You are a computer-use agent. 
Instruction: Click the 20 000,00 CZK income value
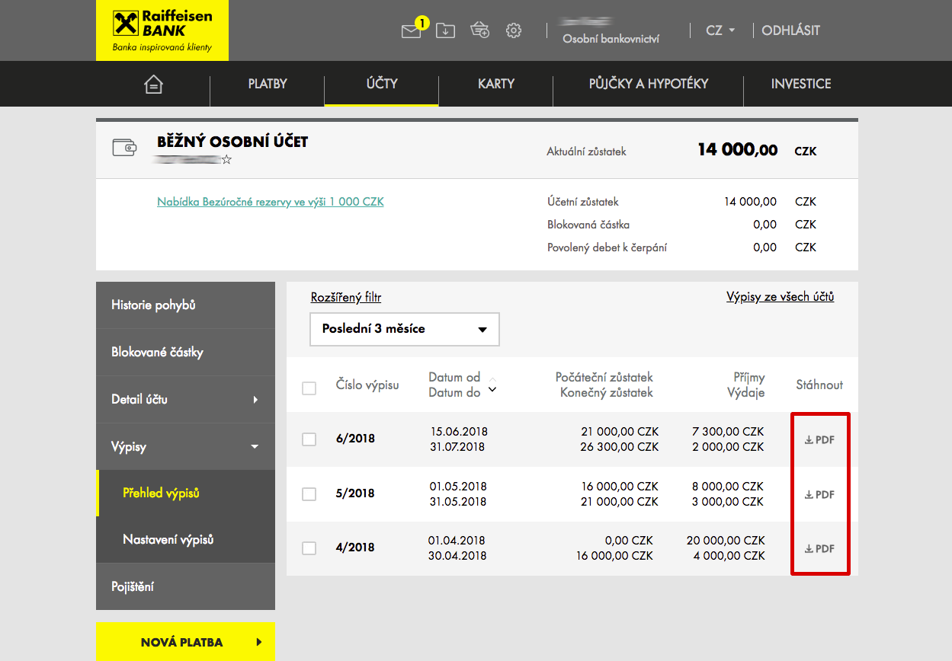(726, 540)
